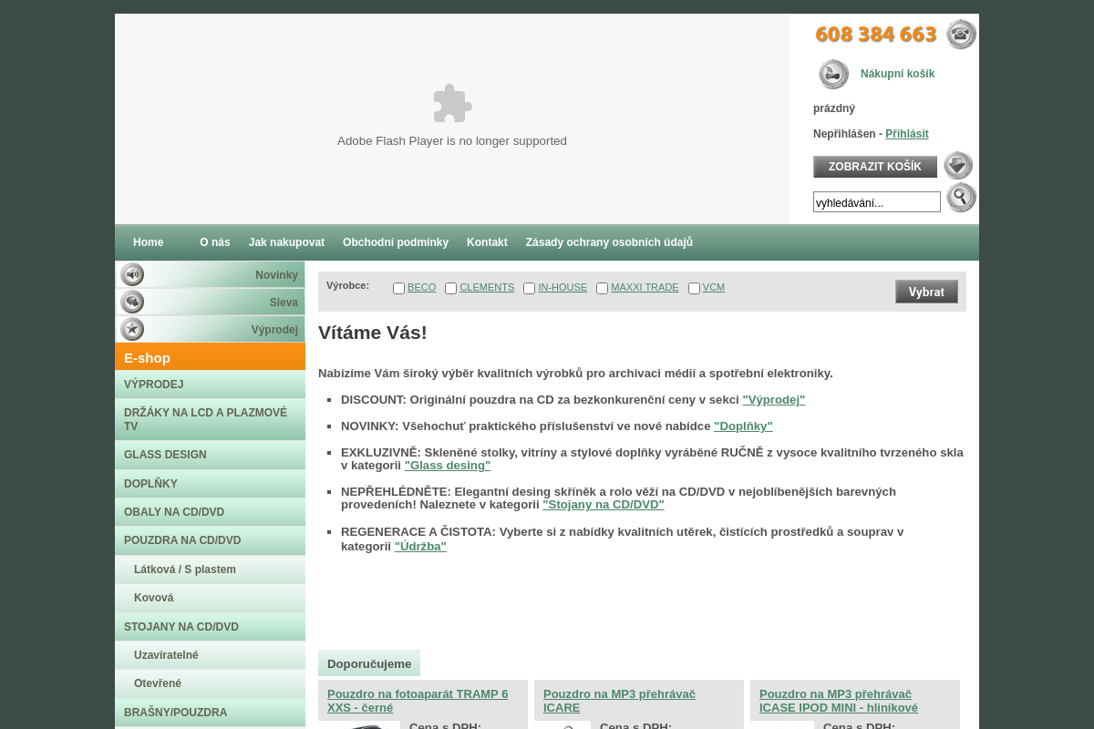Image resolution: width=1094 pixels, height=729 pixels.
Task: Go to Obchodní podmínky page
Action: coord(396,242)
